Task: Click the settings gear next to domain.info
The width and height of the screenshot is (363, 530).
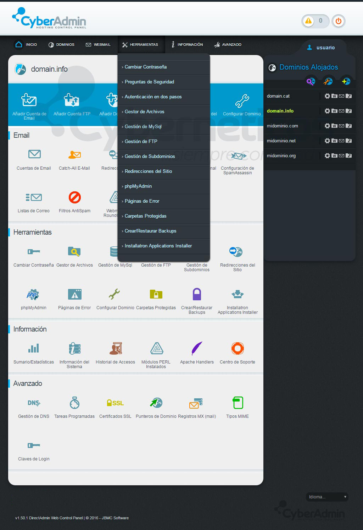Action: coord(327,111)
